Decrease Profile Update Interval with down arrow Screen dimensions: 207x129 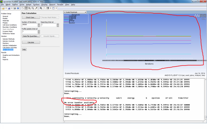coord(39,33)
